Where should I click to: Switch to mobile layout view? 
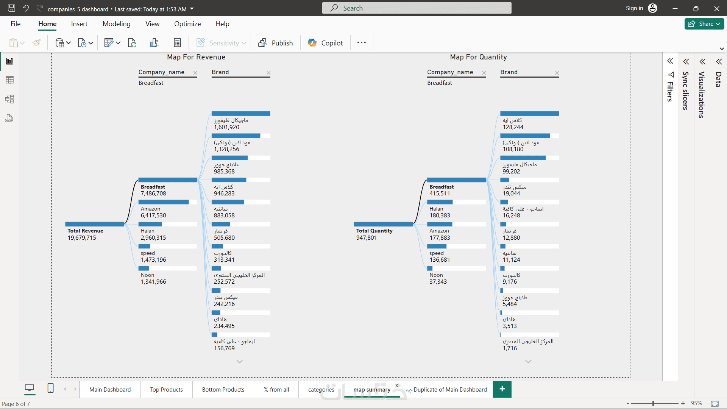pos(50,389)
